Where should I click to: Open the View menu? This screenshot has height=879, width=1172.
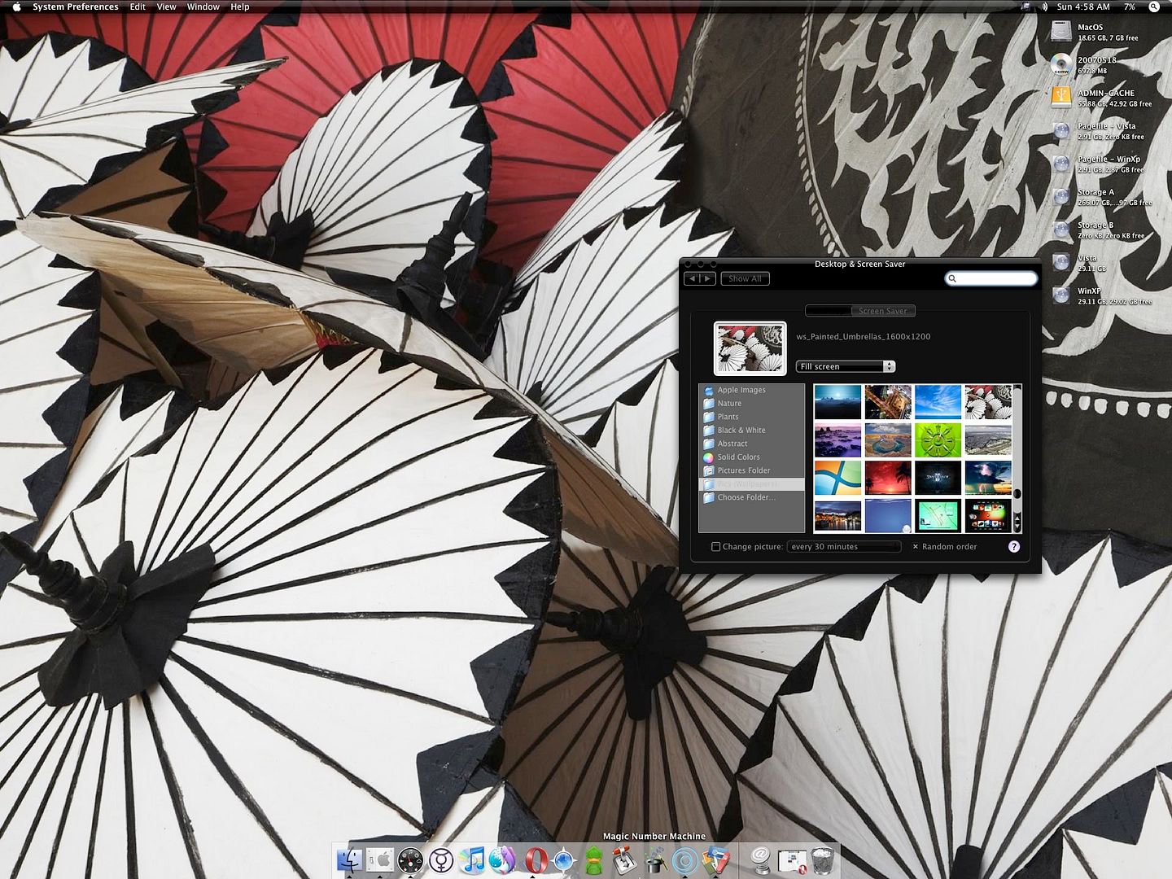(166, 7)
